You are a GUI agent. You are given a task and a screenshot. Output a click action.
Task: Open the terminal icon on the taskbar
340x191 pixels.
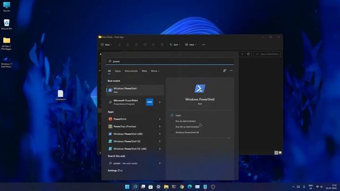pyautogui.click(x=174, y=187)
